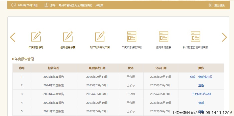Click the 报告年份 column header
The image size is (234, 116).
54,68
